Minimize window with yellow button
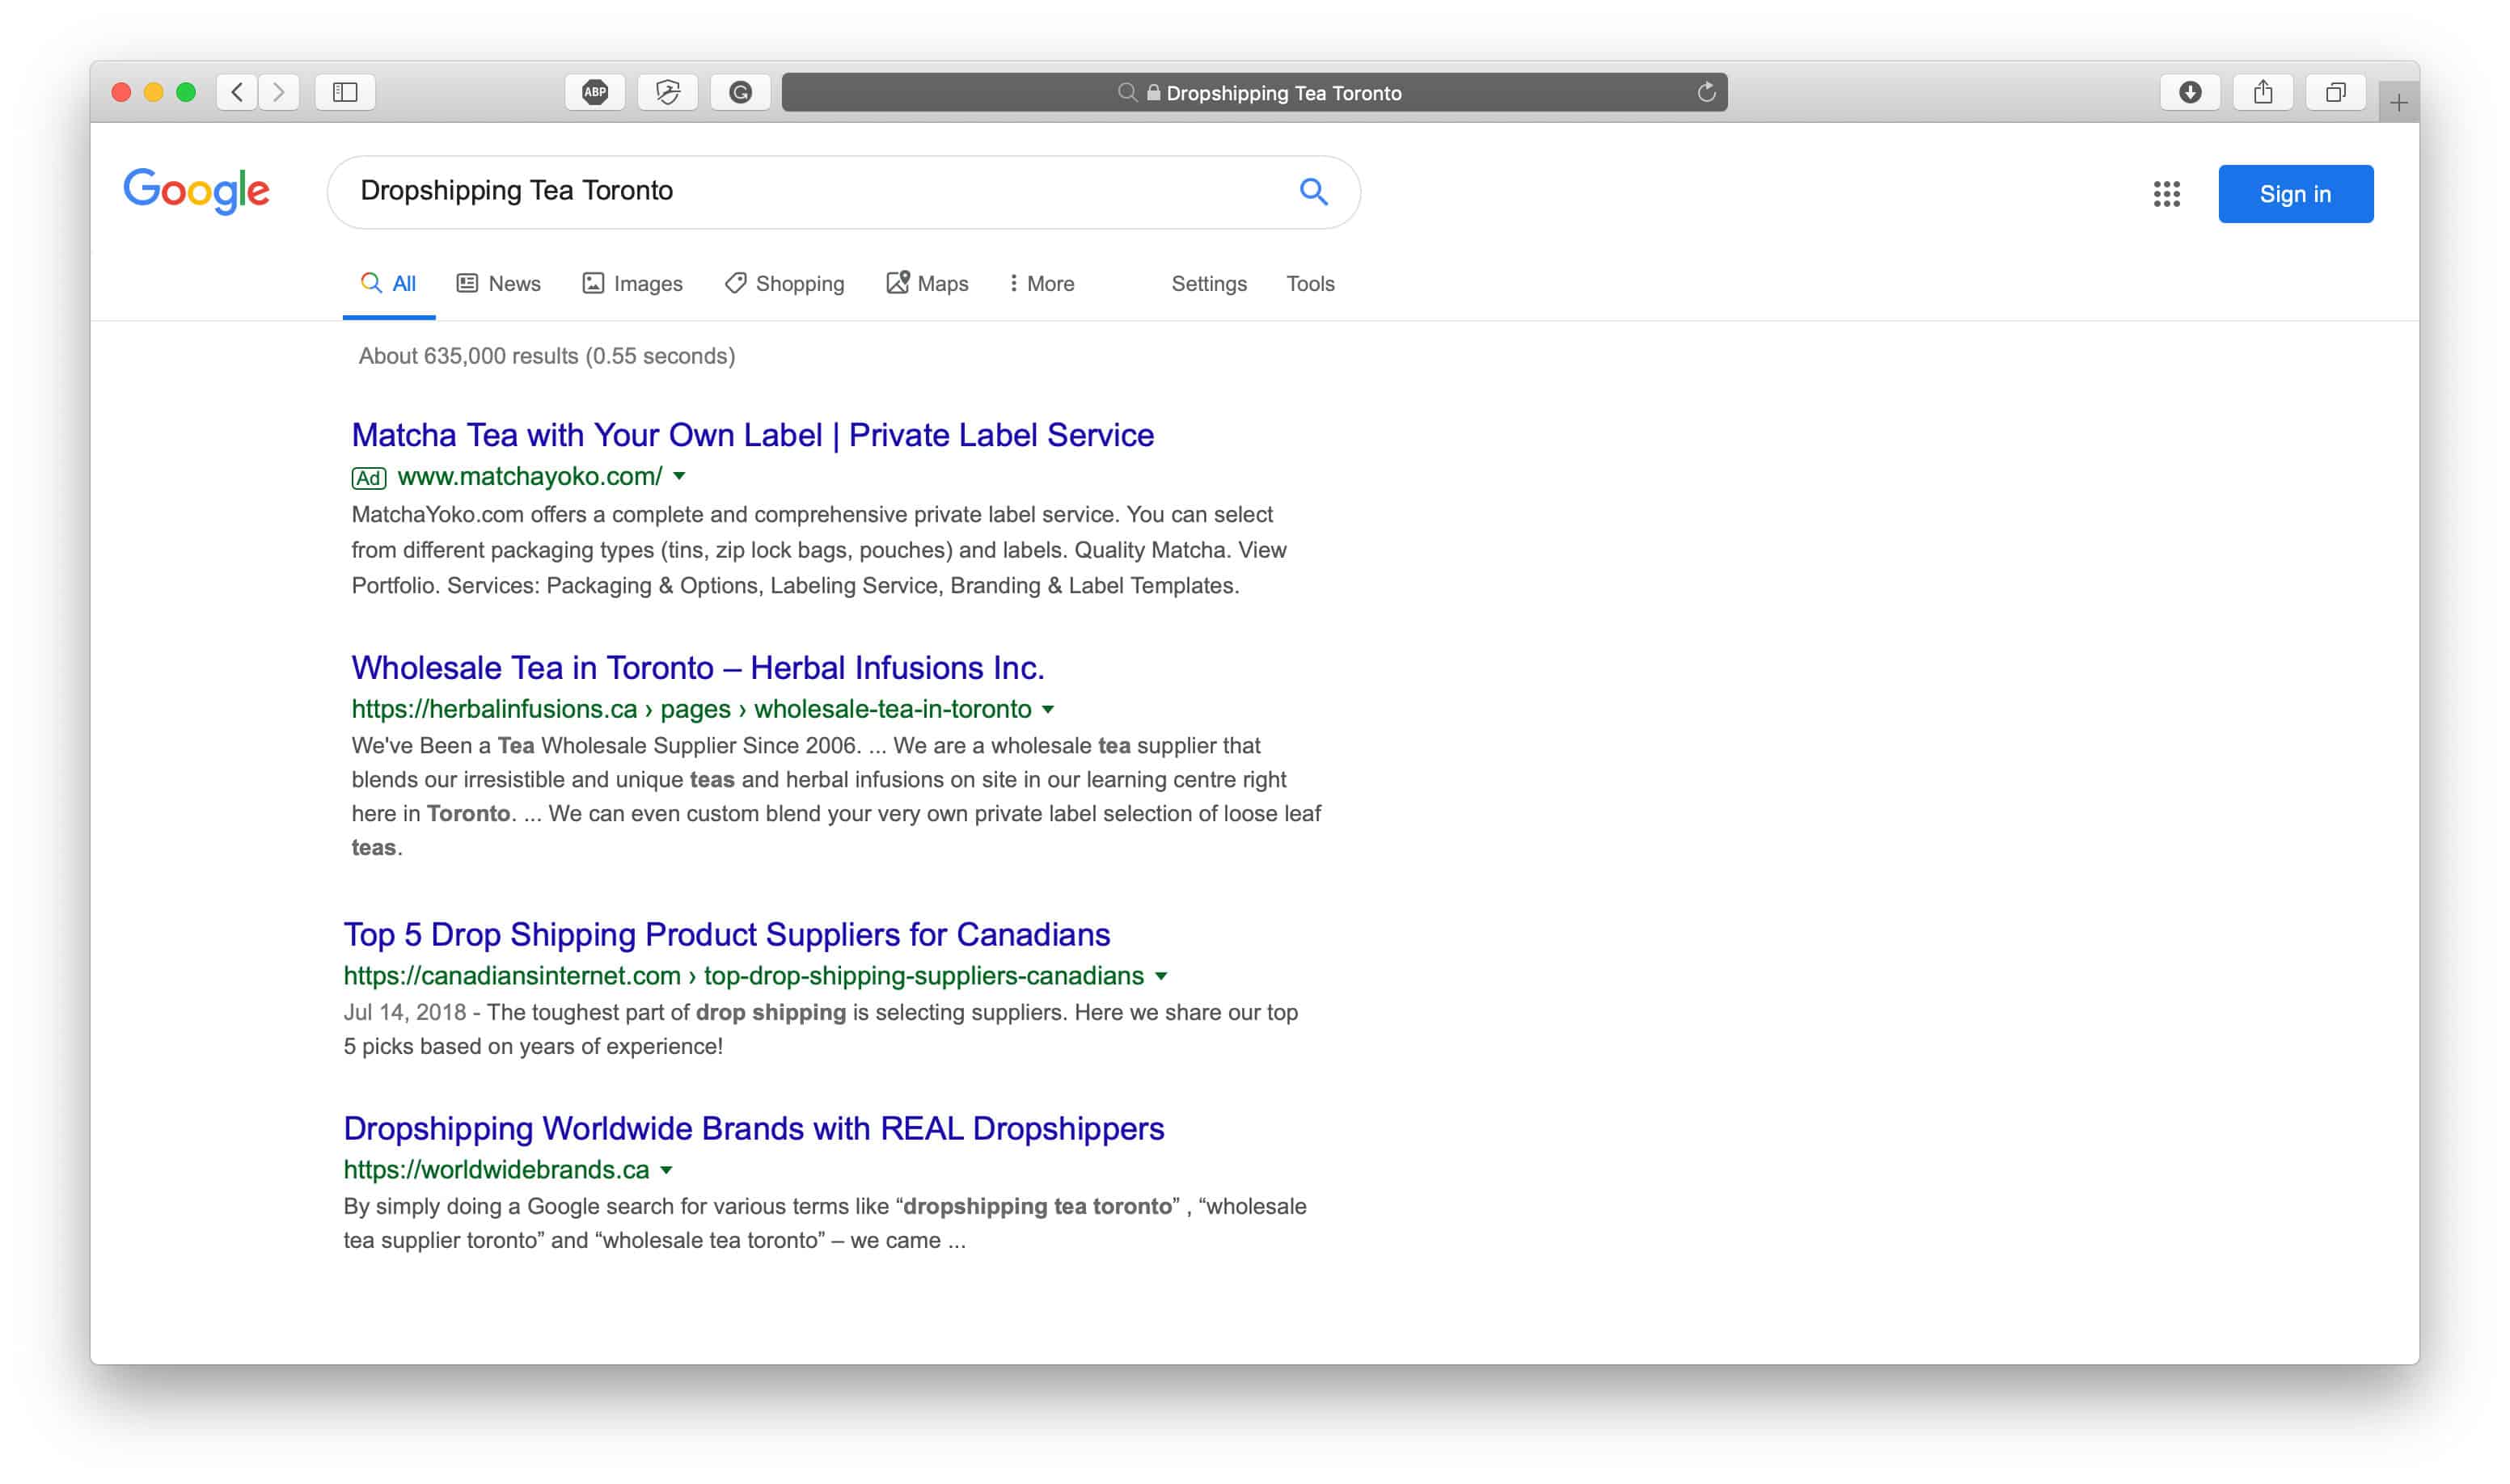The height and width of the screenshot is (1484, 2510). [153, 92]
